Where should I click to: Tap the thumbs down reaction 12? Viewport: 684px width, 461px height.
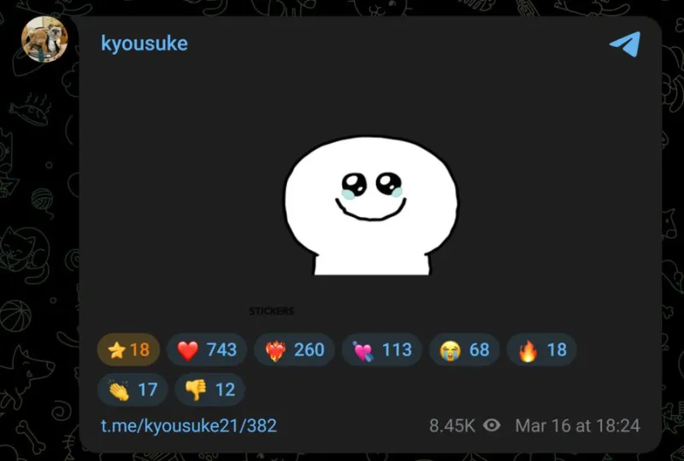(x=209, y=389)
